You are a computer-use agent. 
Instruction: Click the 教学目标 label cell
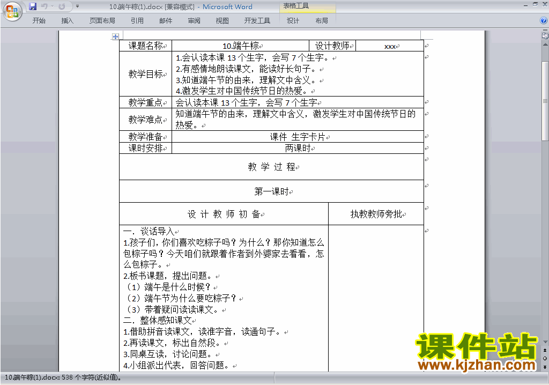[x=146, y=74]
